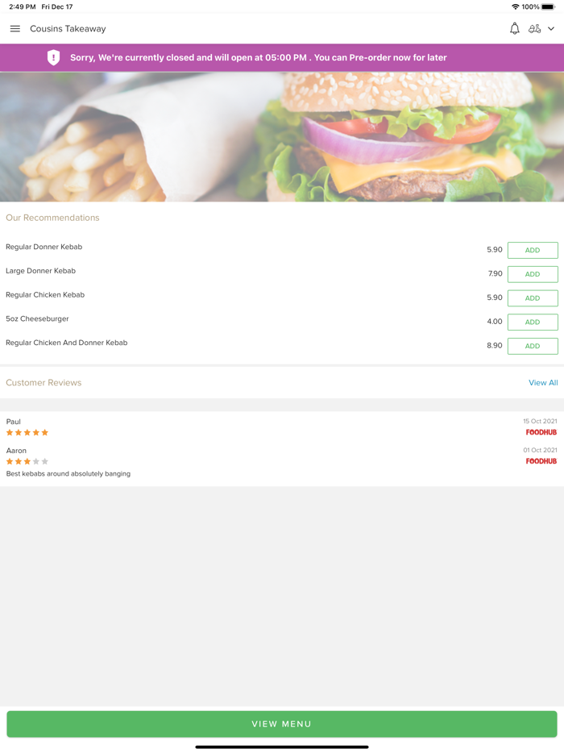This screenshot has width=564, height=753.
Task: Add Regular Chicken Kebab to order
Action: tap(533, 298)
